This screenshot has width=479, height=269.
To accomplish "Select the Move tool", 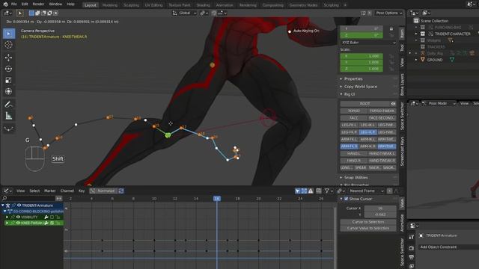I will click(8, 58).
